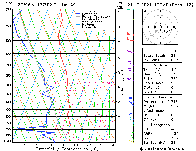Select the Mixing Ratio legend label
Image resolution: width=196 pixels, height=151 pixels.
point(92,27)
